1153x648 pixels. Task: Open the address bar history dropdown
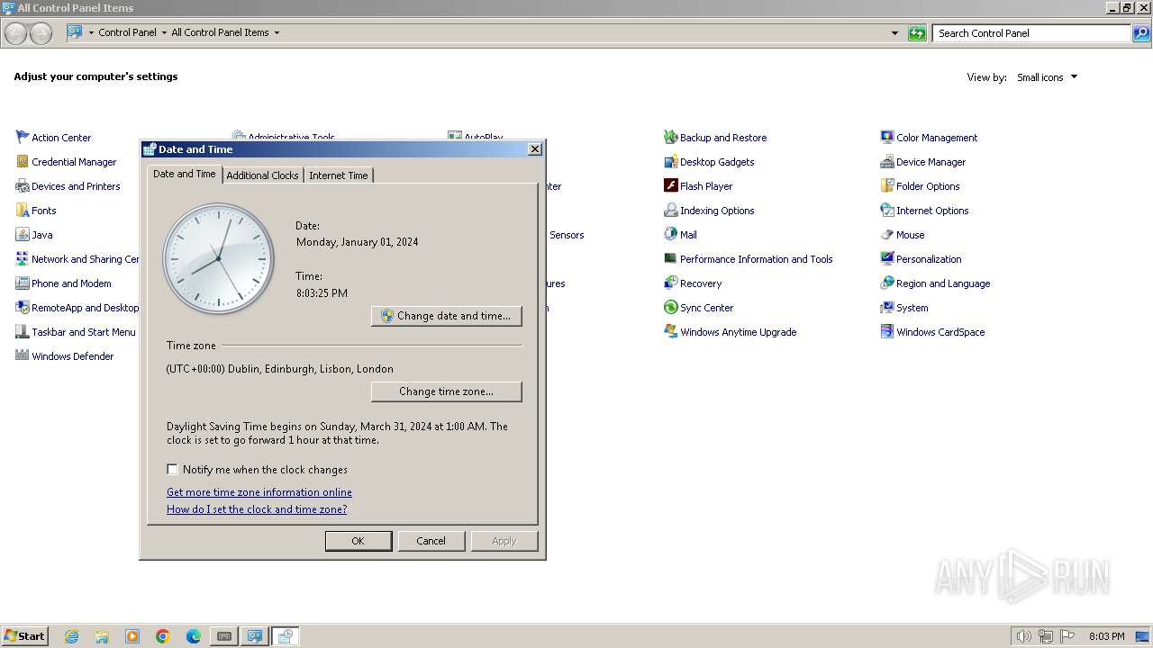[894, 33]
